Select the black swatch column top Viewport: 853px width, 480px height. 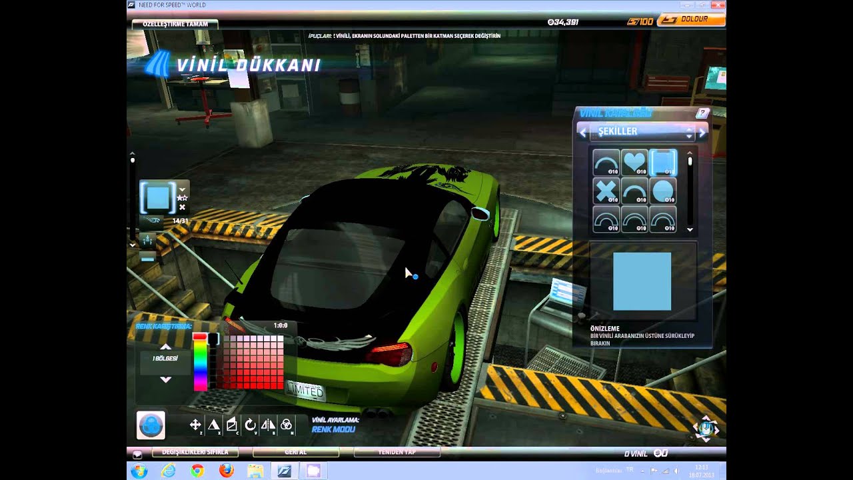tap(213, 339)
